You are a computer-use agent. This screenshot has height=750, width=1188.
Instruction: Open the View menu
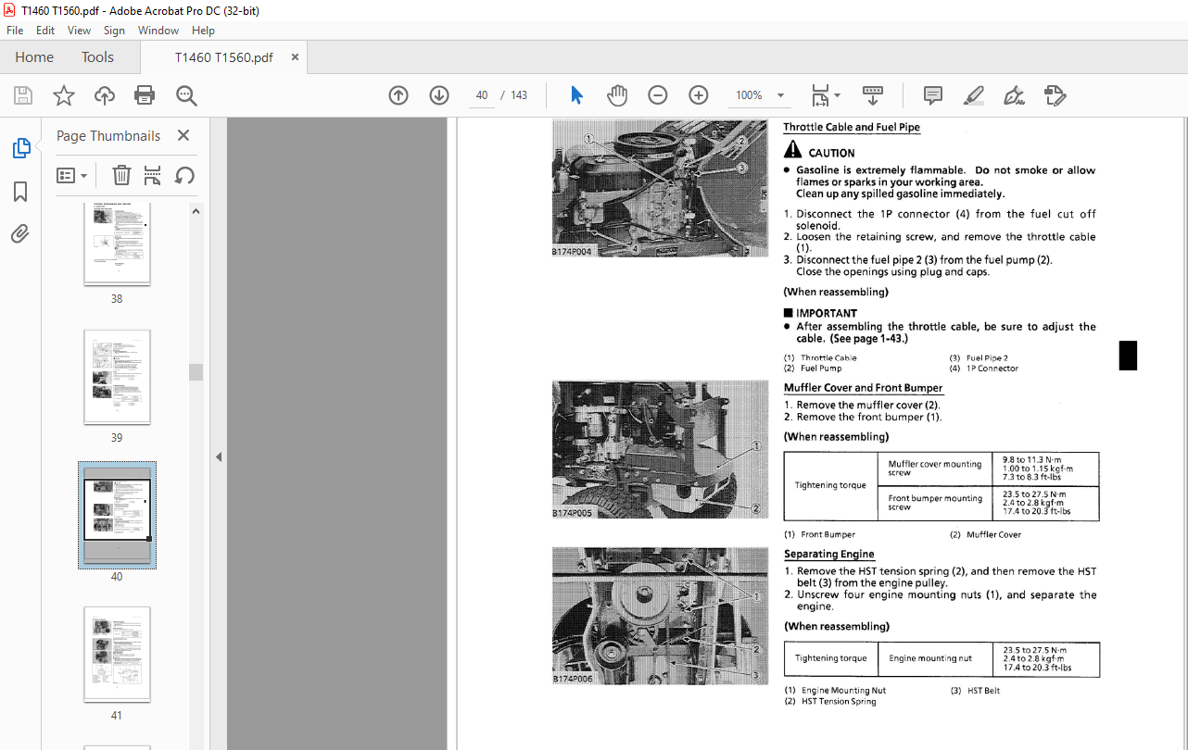(x=80, y=31)
